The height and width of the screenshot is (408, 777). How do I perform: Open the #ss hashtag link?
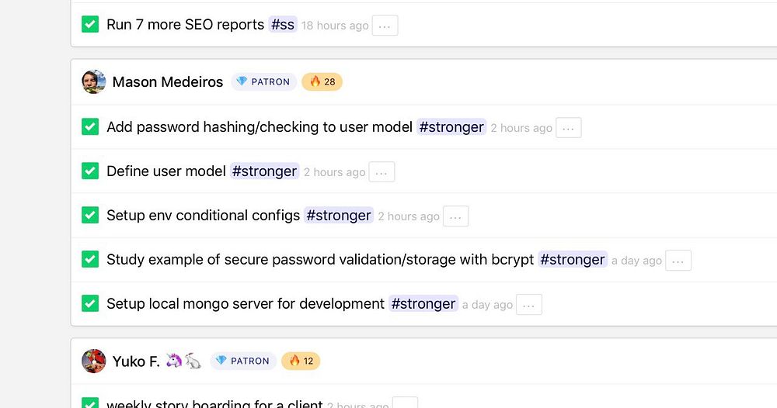[283, 25]
